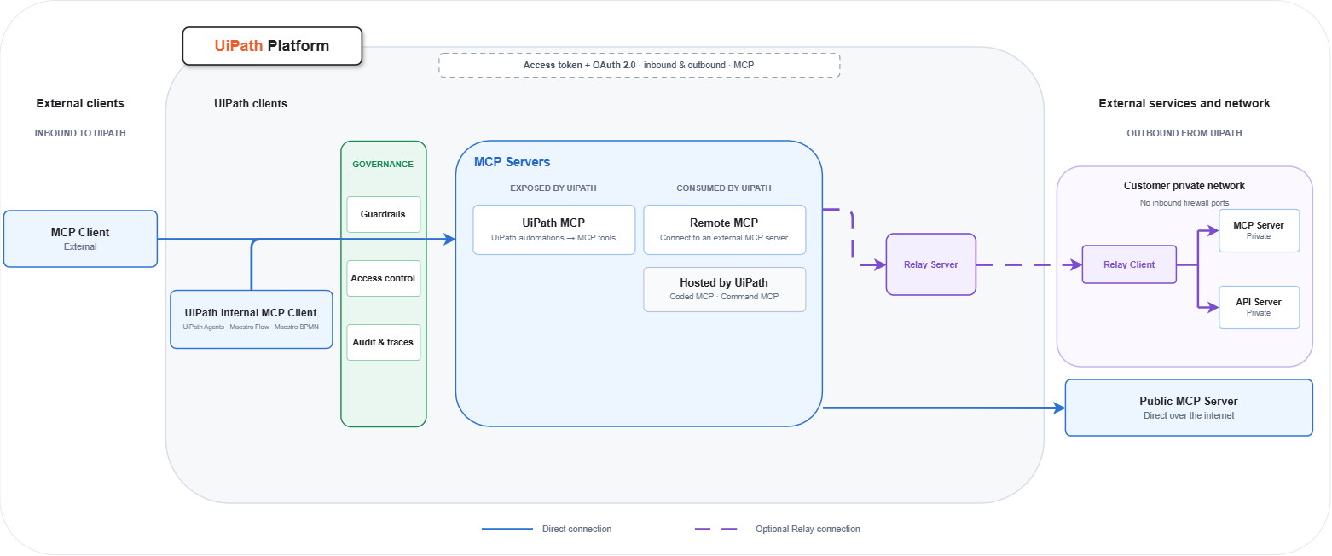Click the Public MCP Server box
Viewport: 1332px width, 556px height.
pyautogui.click(x=1189, y=408)
